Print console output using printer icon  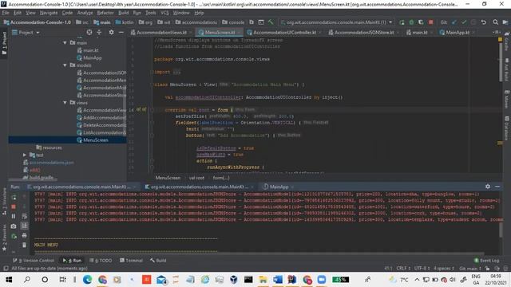[x=24, y=235]
